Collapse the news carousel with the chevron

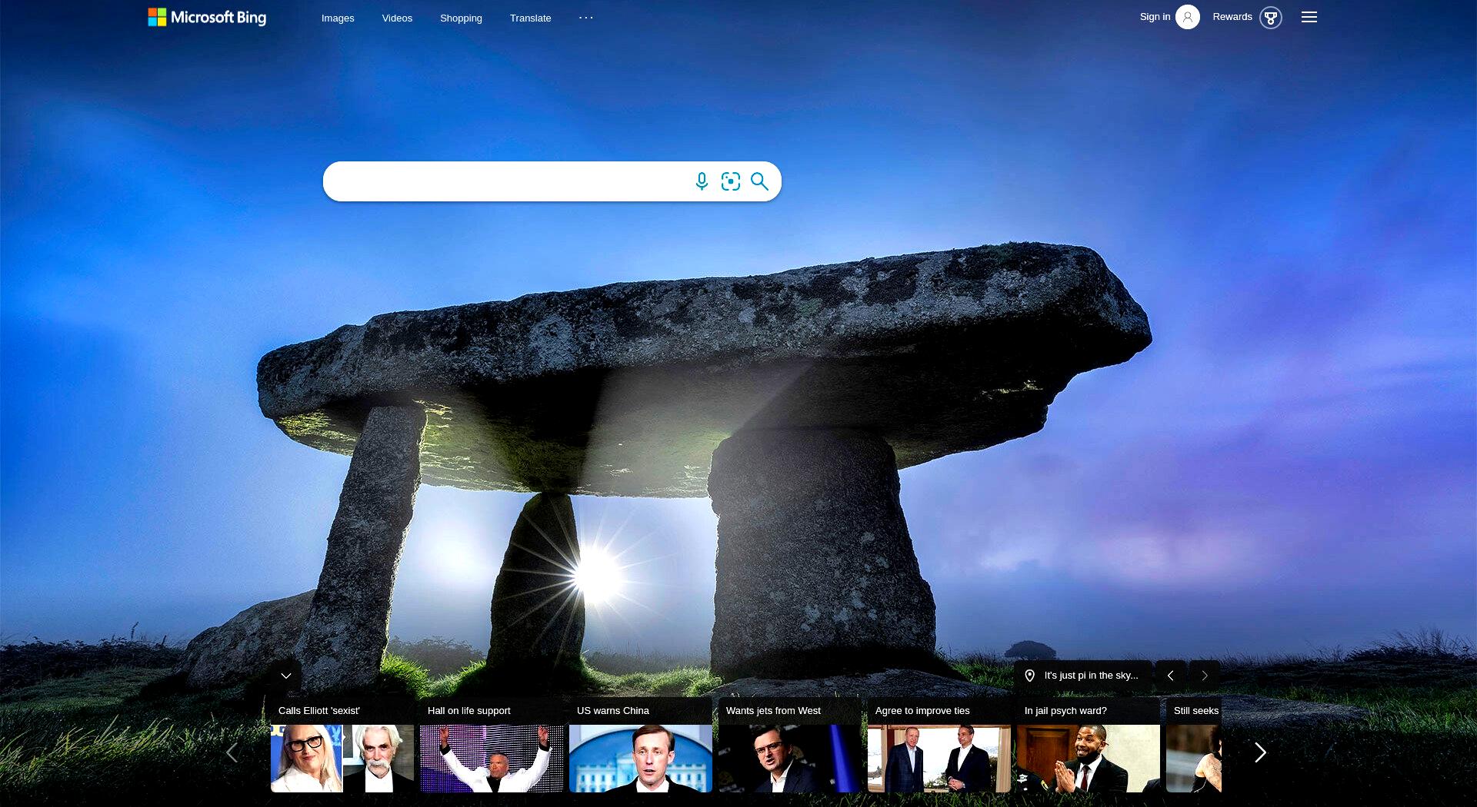[286, 676]
